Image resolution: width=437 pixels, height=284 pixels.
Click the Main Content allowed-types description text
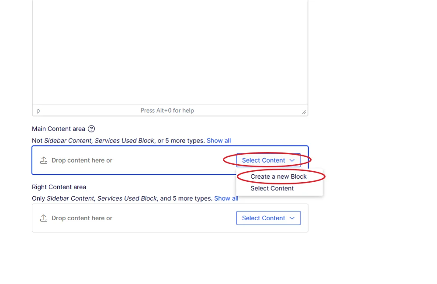pos(118,141)
